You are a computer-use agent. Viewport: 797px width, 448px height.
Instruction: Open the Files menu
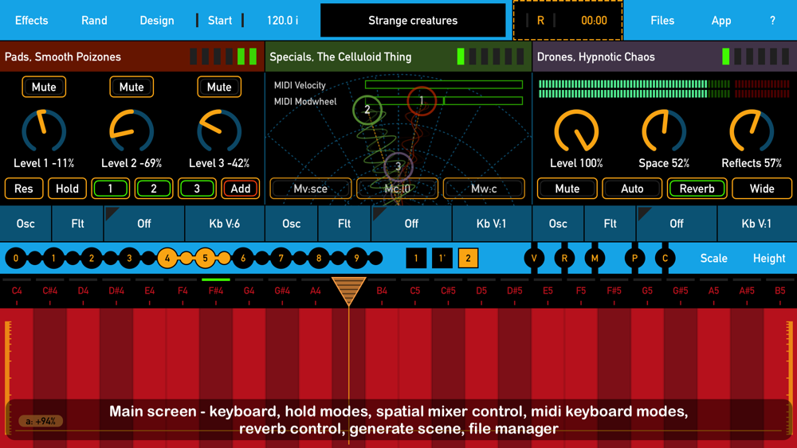coord(662,21)
